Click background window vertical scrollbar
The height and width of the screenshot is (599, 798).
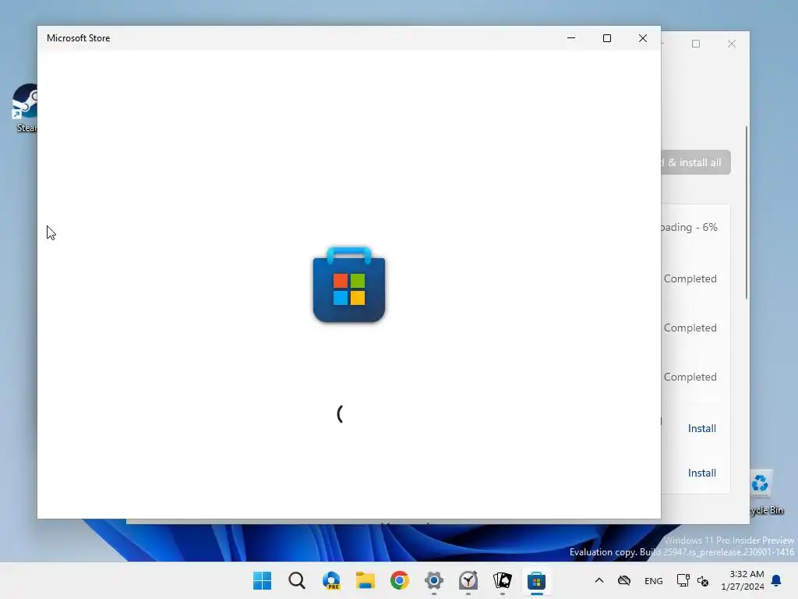tap(747, 213)
